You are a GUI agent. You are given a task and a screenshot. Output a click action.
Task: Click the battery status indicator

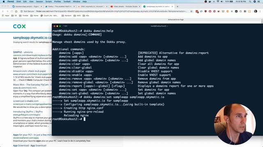click(x=229, y=2)
